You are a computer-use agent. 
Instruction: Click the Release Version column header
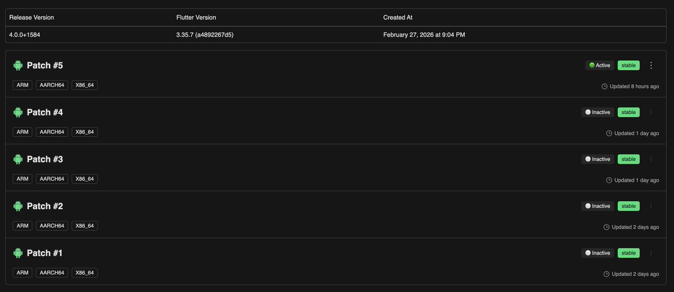31,17
